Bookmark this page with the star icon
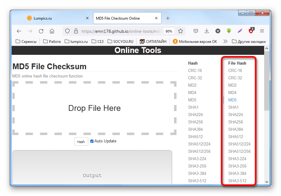This screenshot has height=196, width=281. coord(180,31)
